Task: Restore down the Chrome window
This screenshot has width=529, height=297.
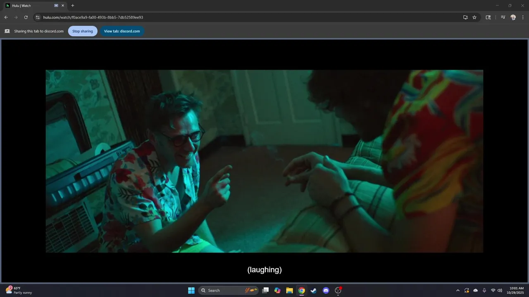Action: (510, 6)
